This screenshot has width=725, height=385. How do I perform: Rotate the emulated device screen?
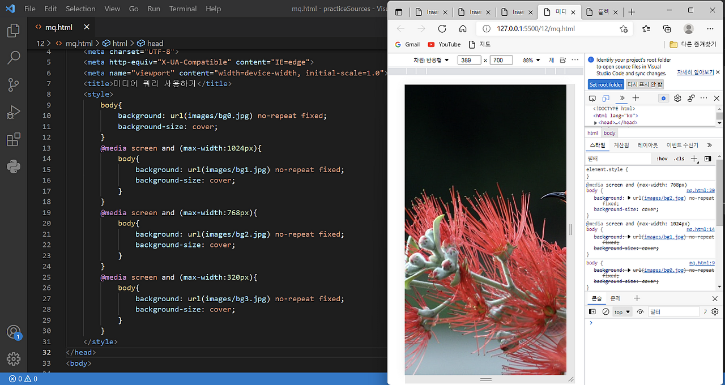pos(562,60)
